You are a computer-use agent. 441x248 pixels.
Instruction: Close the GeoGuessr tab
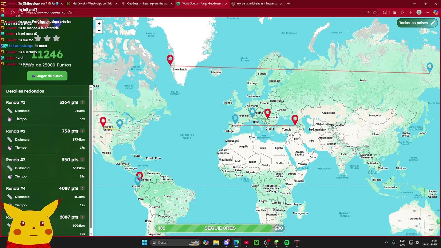[171, 4]
